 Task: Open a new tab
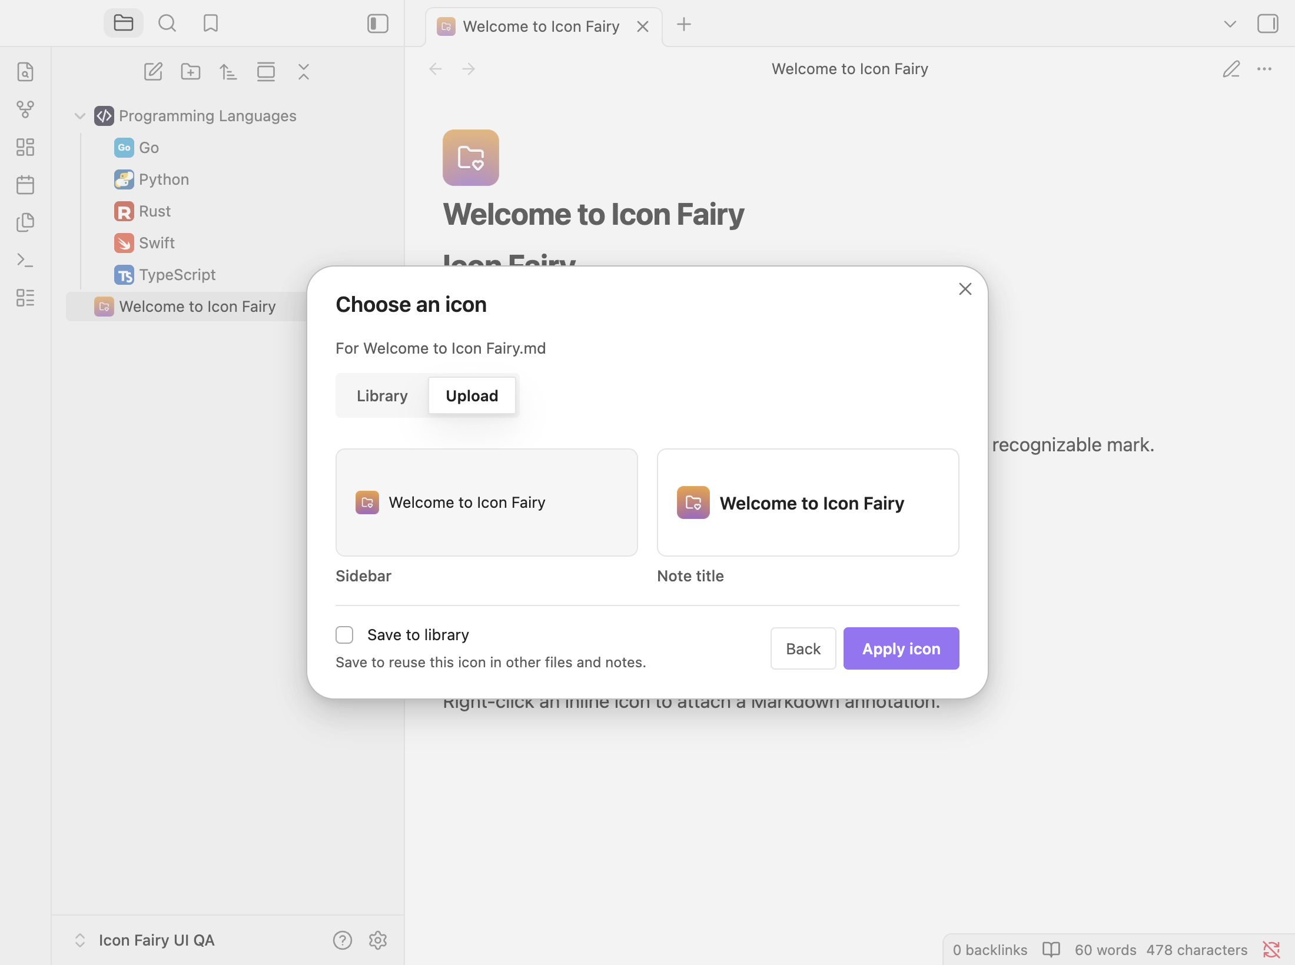[684, 25]
